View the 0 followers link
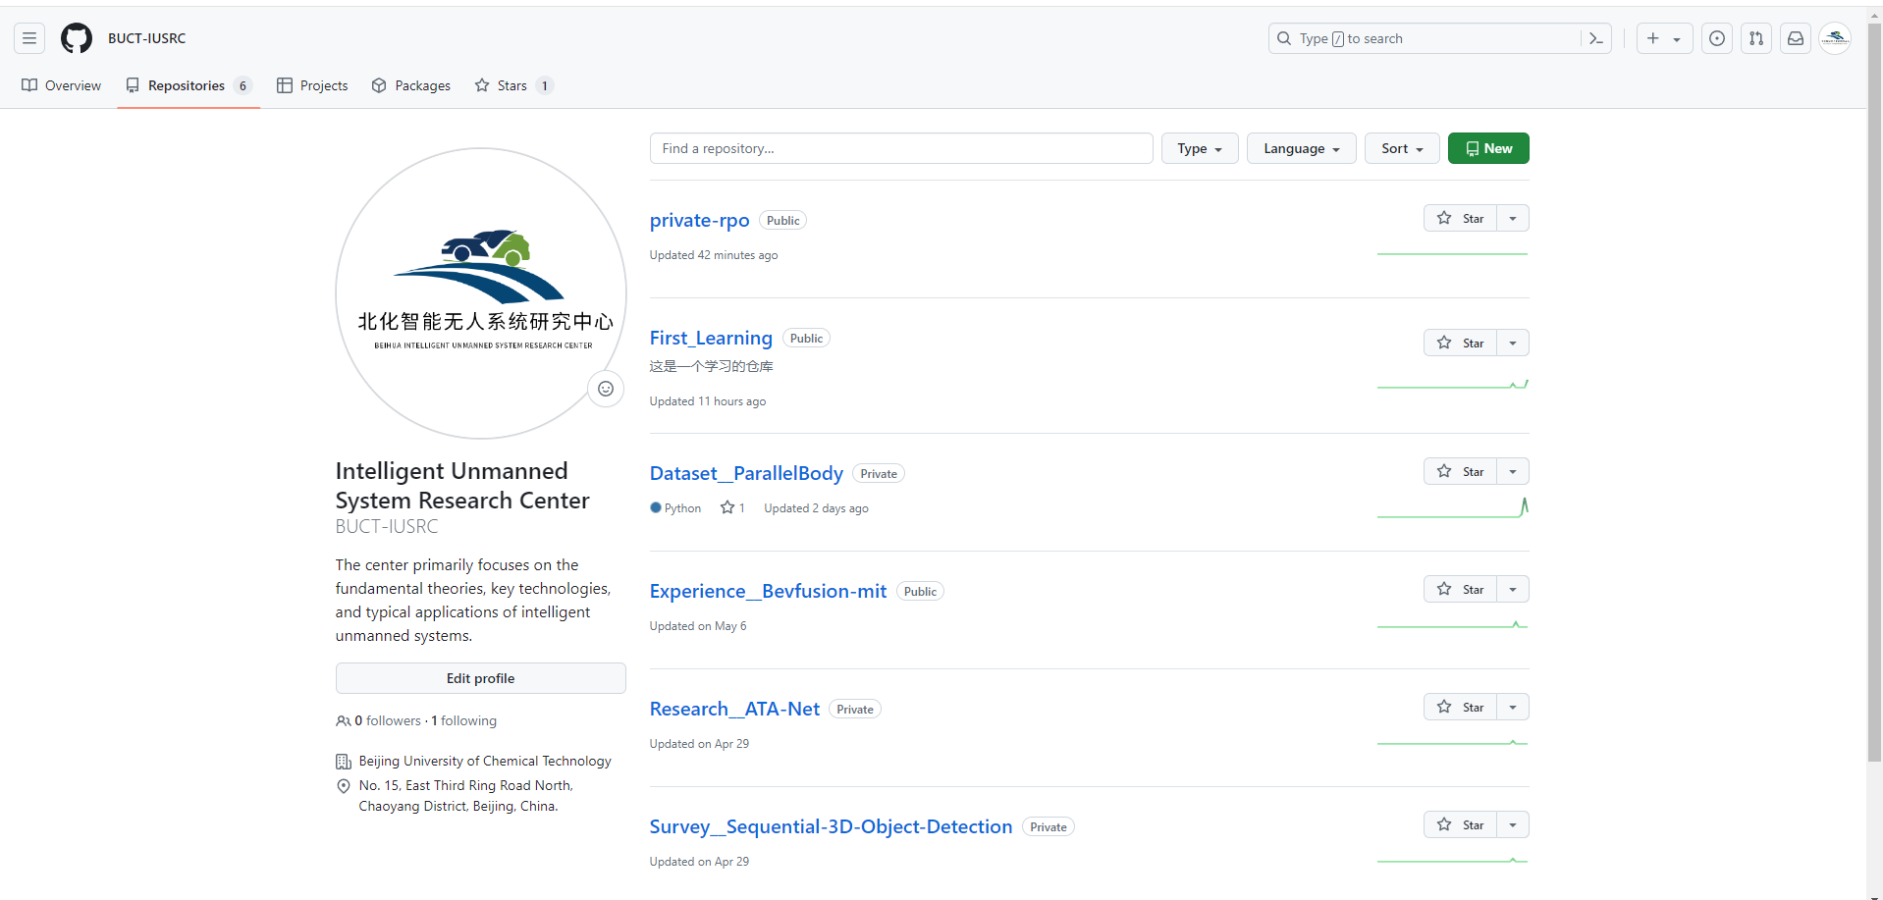Image resolution: width=1883 pixels, height=900 pixels. [388, 720]
